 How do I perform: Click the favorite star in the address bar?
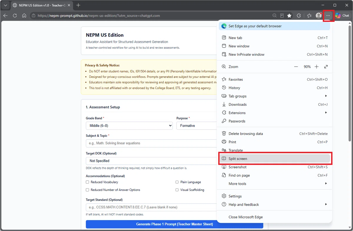pyautogui.click(x=289, y=16)
